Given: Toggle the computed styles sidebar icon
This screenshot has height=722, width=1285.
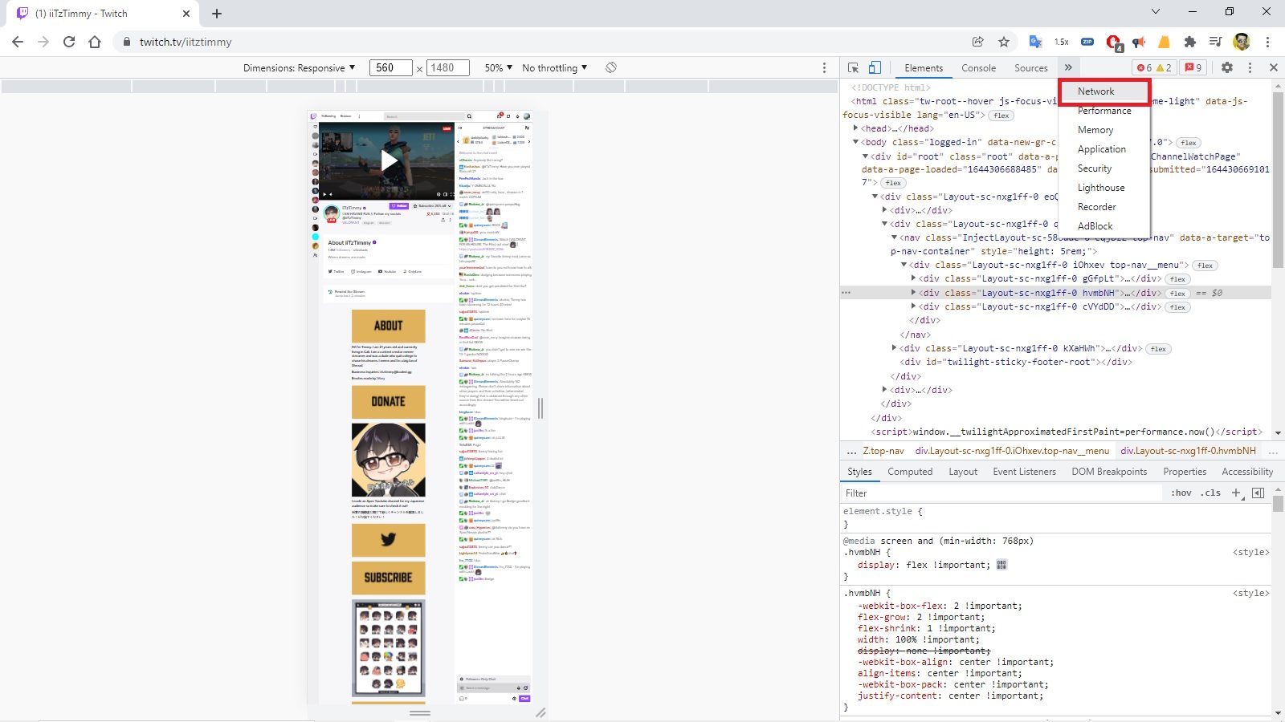Looking at the screenshot, I should tap(1258, 493).
